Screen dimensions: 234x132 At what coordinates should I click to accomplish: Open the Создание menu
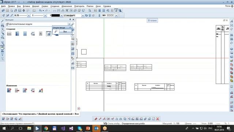click(55, 6)
